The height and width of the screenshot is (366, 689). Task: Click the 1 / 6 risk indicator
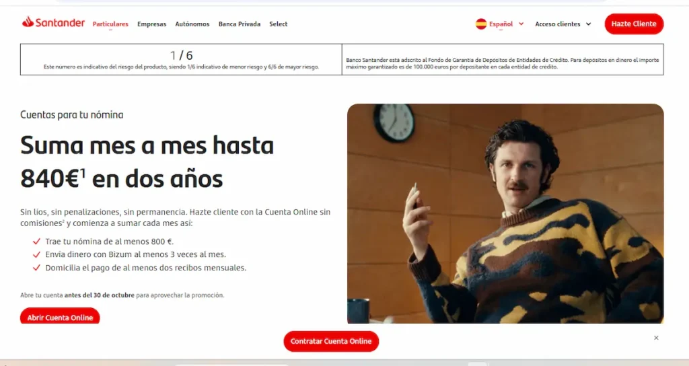click(181, 55)
